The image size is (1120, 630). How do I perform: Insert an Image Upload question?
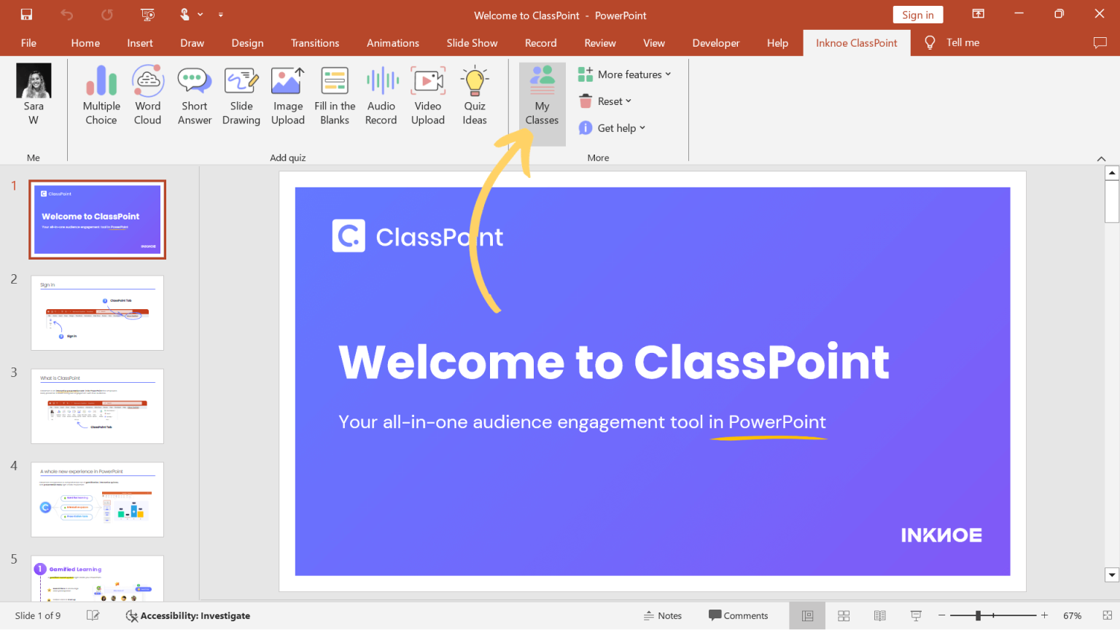(287, 95)
